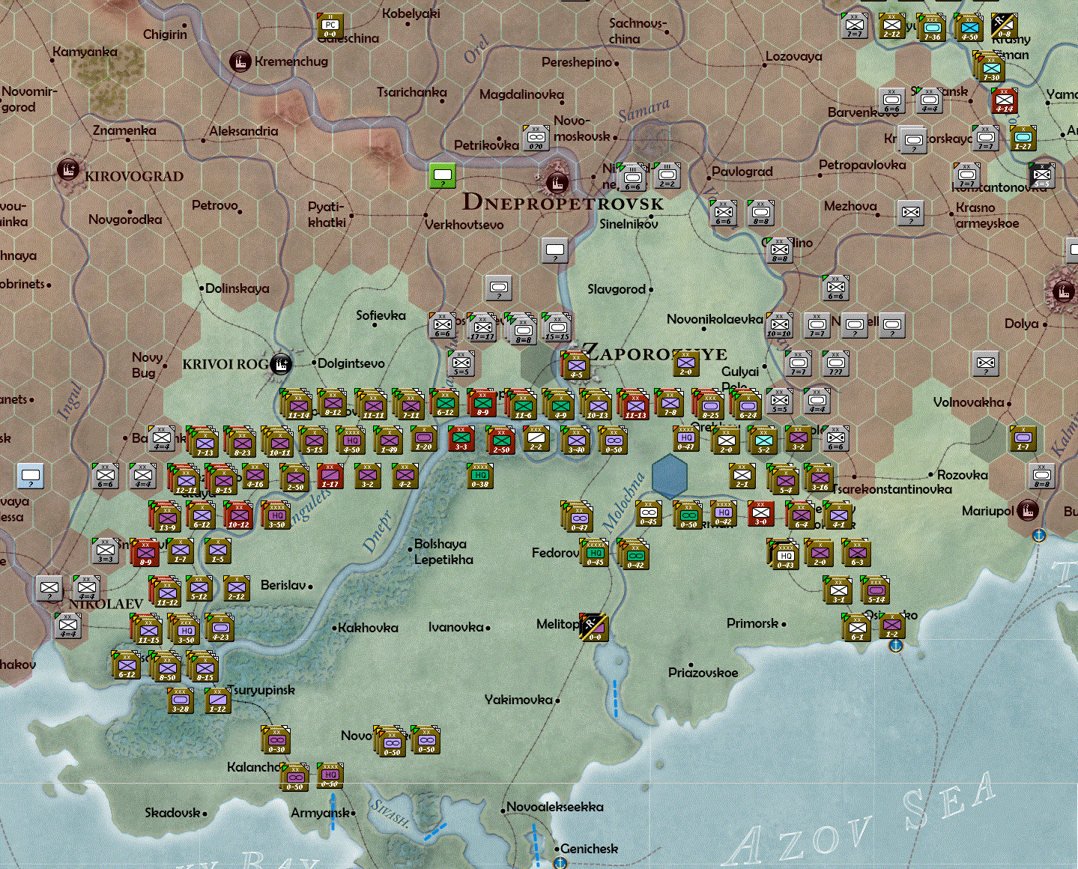
Task: Select the red unit counter 10-12
Action: pos(239,515)
